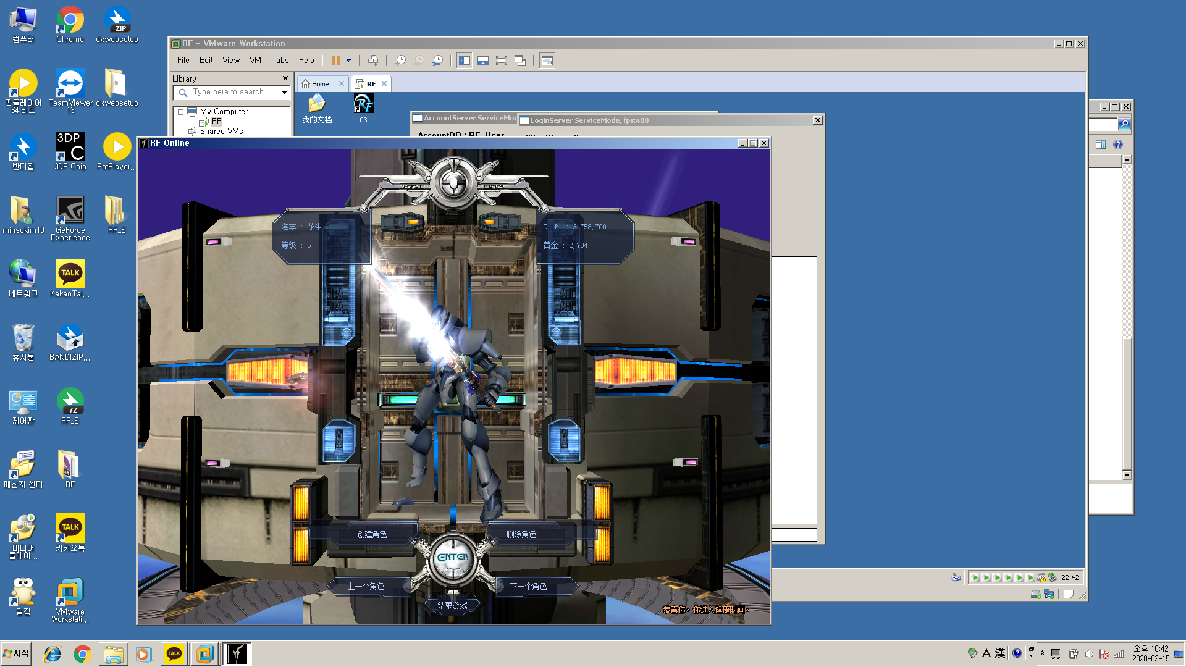Take a VM snapshot icon

point(400,61)
